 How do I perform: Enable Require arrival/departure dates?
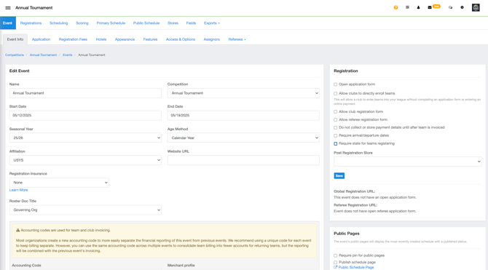click(x=336, y=135)
